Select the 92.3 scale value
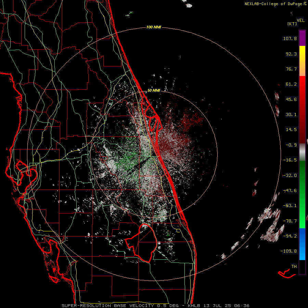The image size is (308, 308). pos(291,54)
